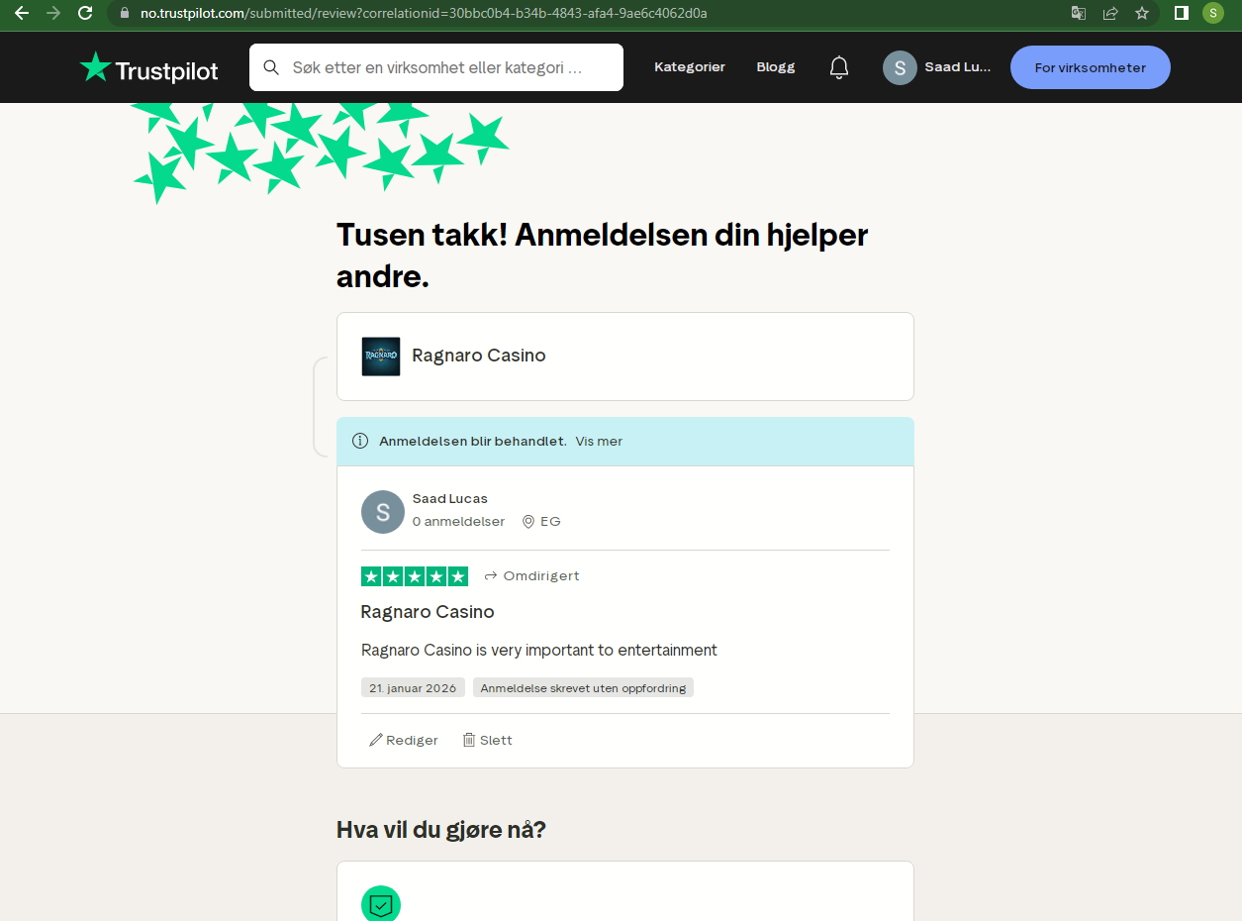Screen dimensions: 1242x921
Task: Click the EG location pin icon
Action: [528, 522]
